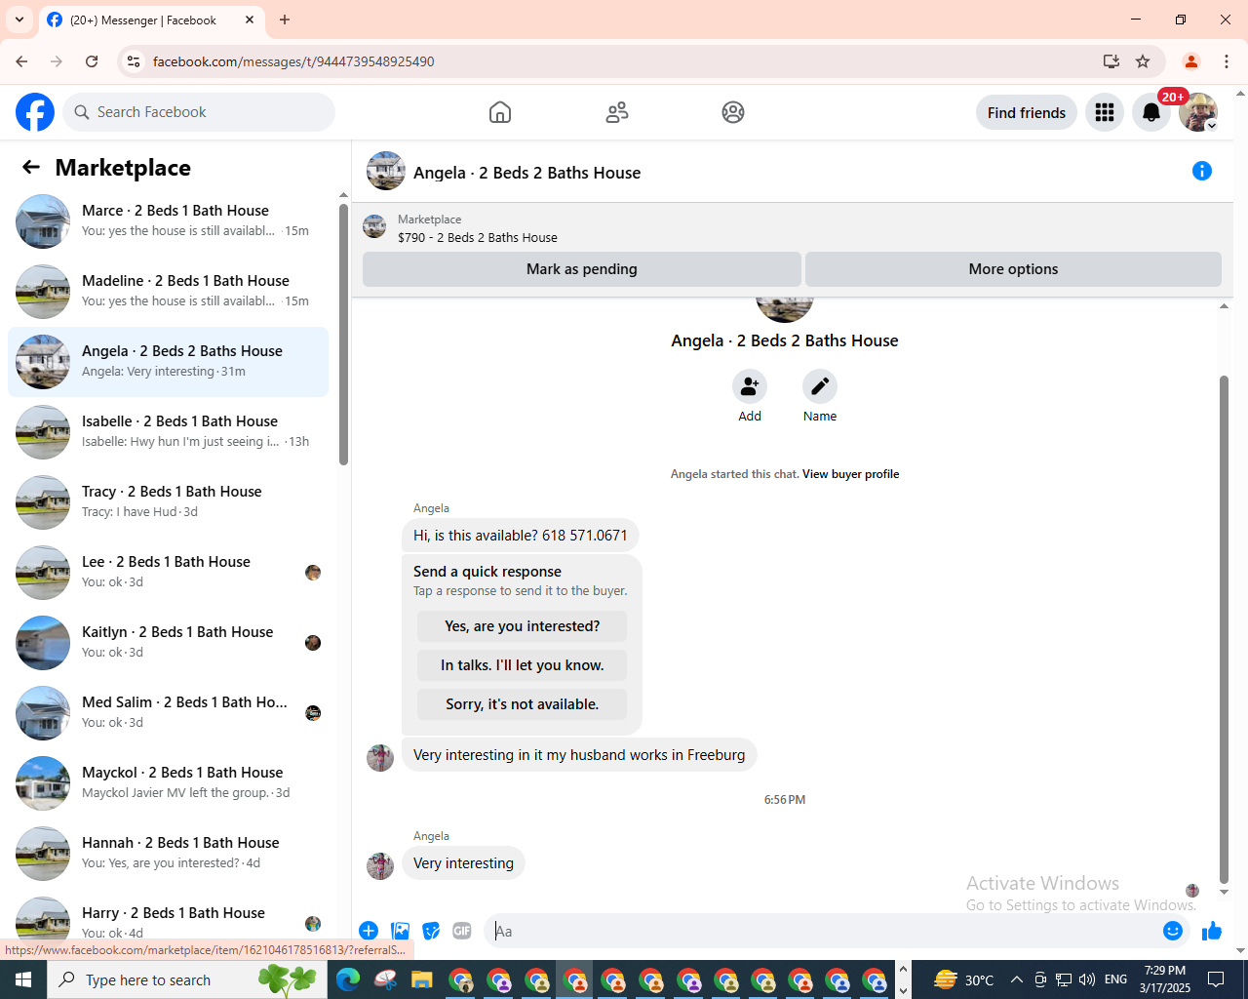Viewport: 1248px width, 999px height.
Task: Open Lee 2 Beds 1 Bath conversation
Action: [168, 573]
